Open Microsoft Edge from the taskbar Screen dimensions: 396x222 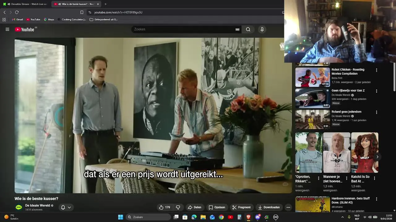coord(194,217)
